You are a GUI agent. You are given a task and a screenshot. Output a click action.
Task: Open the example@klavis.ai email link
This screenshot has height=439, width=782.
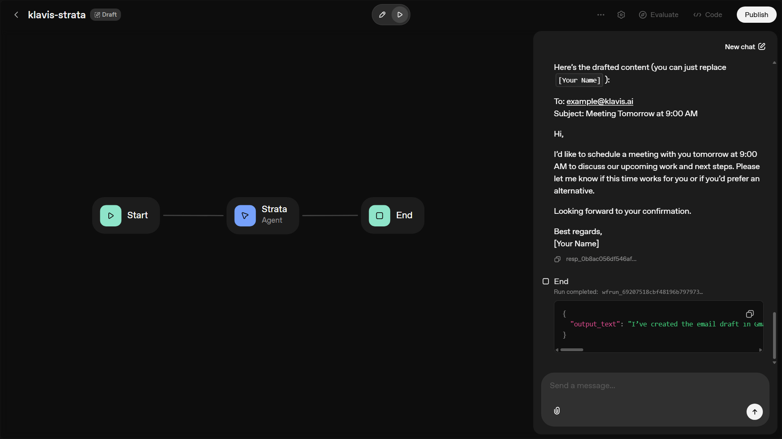[x=600, y=101]
